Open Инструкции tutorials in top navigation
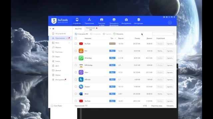This screenshot has height=119, width=213. tap(138, 21)
